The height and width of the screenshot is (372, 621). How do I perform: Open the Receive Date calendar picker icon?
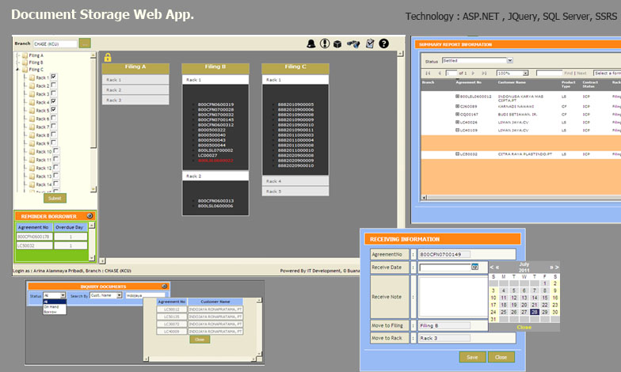(474, 268)
